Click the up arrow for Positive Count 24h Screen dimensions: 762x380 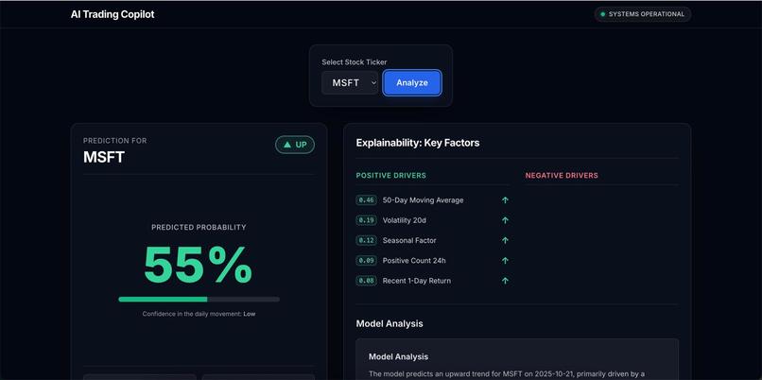pyautogui.click(x=505, y=261)
